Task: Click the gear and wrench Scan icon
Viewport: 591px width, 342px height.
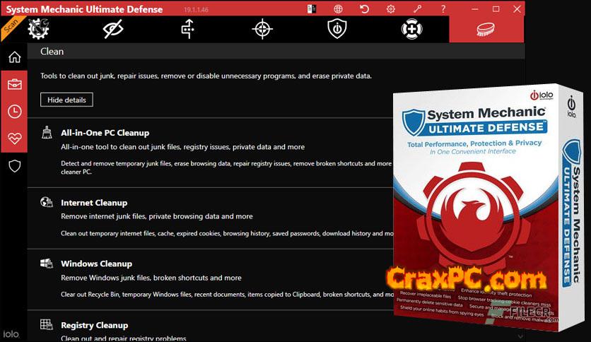Action: (x=38, y=29)
